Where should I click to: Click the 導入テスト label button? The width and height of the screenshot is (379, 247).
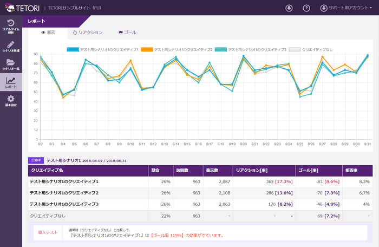click(48, 232)
